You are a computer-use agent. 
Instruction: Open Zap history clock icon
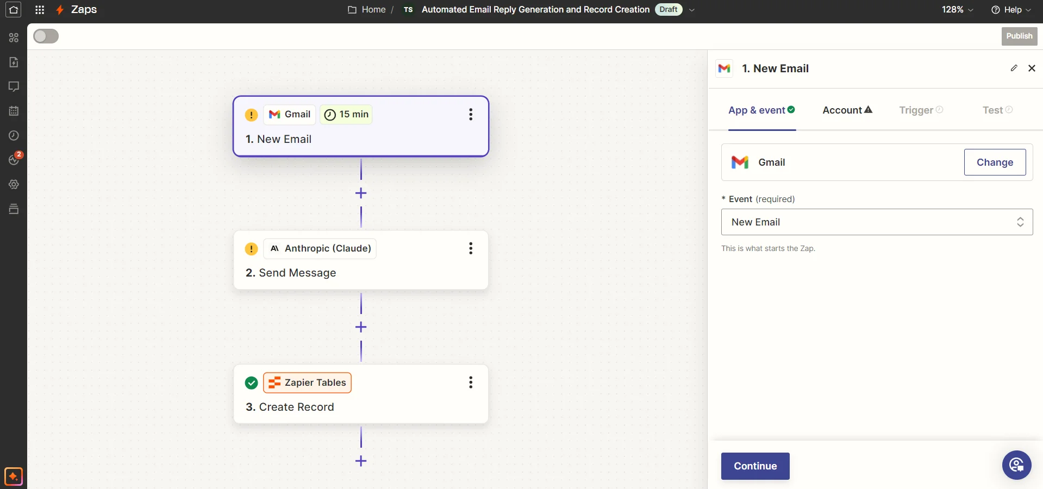pos(14,135)
